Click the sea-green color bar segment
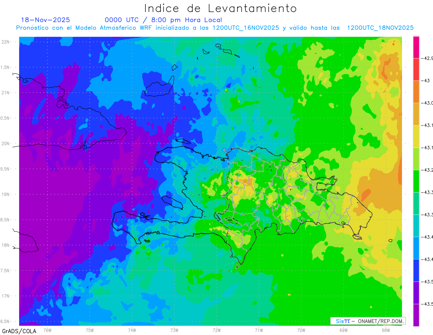 (416, 203)
